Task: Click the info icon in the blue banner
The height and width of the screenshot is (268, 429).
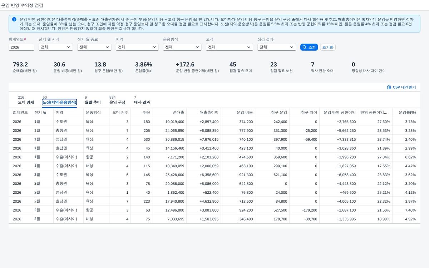Action: [14, 19]
